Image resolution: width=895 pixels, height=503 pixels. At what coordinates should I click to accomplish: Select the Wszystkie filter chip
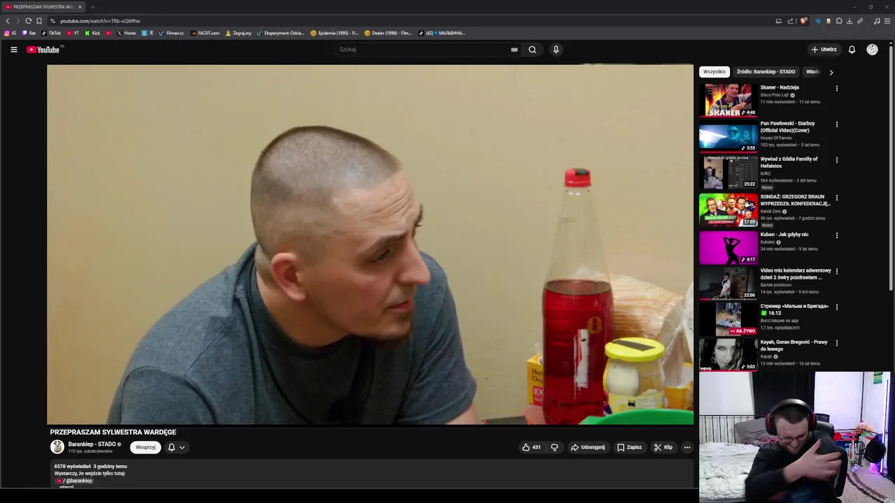coord(715,72)
